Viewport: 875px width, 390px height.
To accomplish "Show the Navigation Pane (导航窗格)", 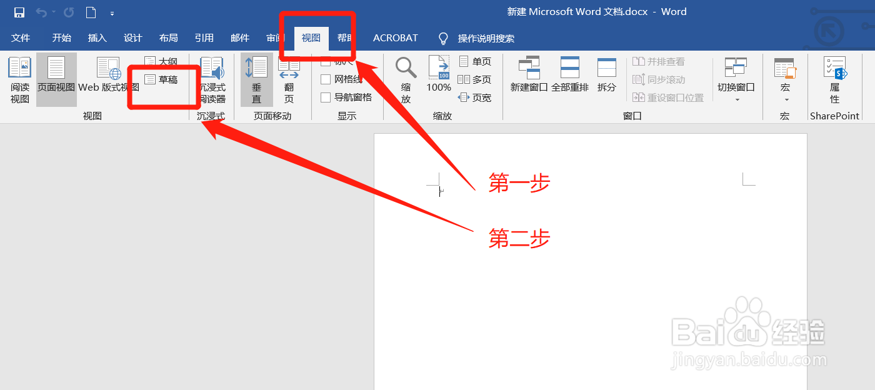I will (325, 97).
